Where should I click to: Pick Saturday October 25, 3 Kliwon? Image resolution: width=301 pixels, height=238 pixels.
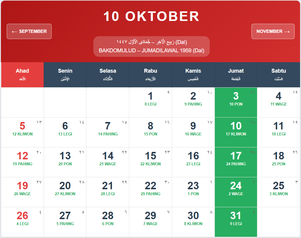click(x=279, y=189)
